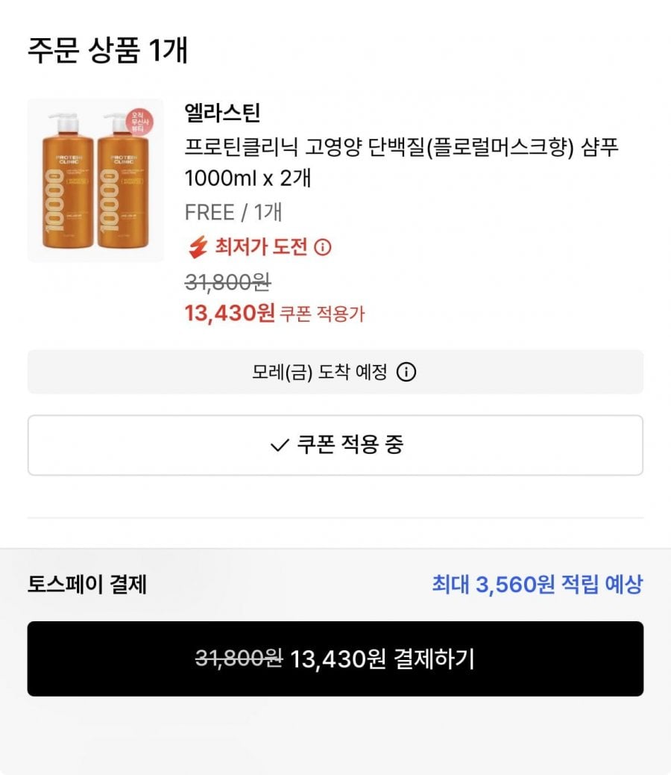Open the Elastine shampoo product thumbnail
Screen dimensions: 671x775
(95, 180)
